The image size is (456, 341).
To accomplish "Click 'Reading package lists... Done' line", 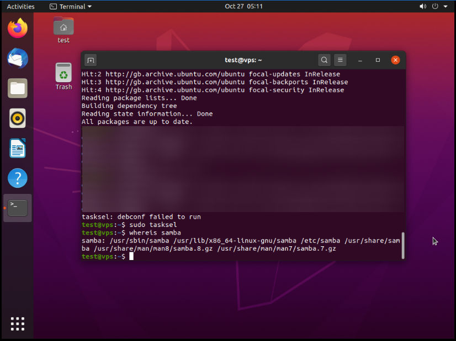I will 139,98.
